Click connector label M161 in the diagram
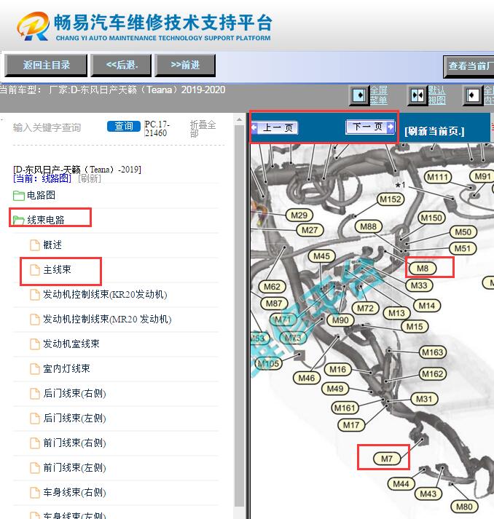This screenshot has width=494, height=519. click(345, 408)
